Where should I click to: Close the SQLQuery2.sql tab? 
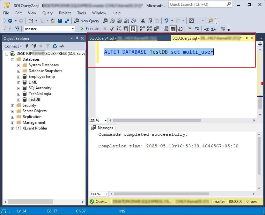click(x=252, y=38)
